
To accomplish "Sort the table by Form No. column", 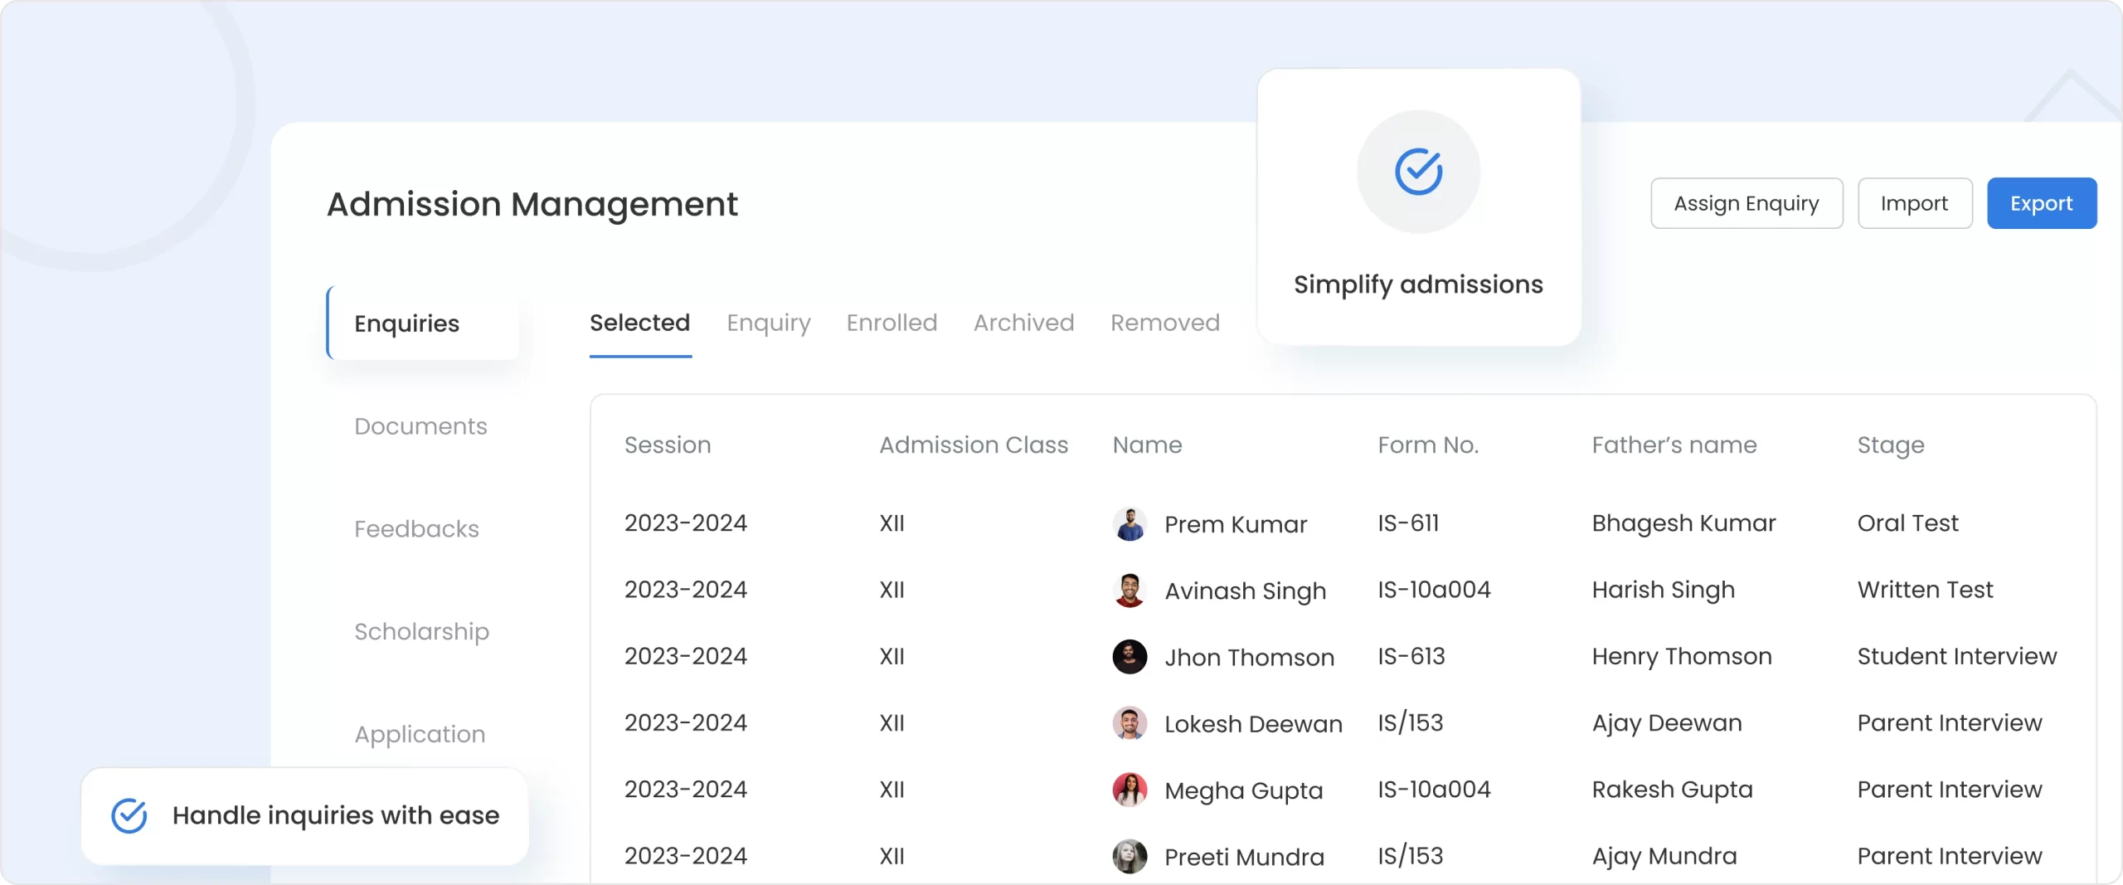I will click(x=1428, y=445).
